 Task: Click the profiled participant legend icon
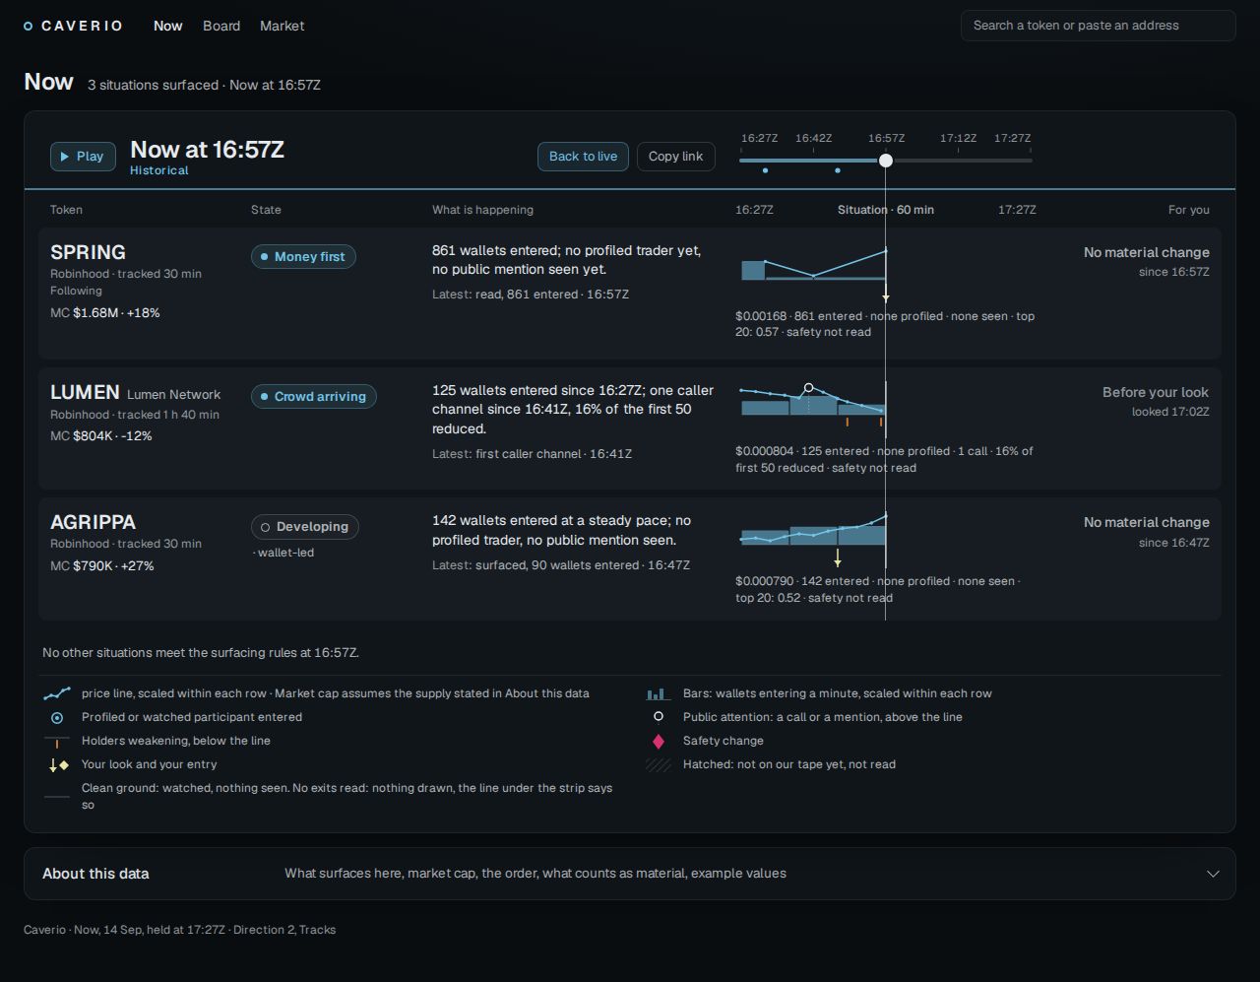pos(57,718)
